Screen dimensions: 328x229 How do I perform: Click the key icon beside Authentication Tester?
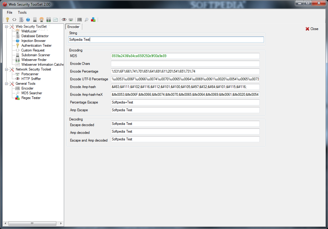(x=18, y=46)
